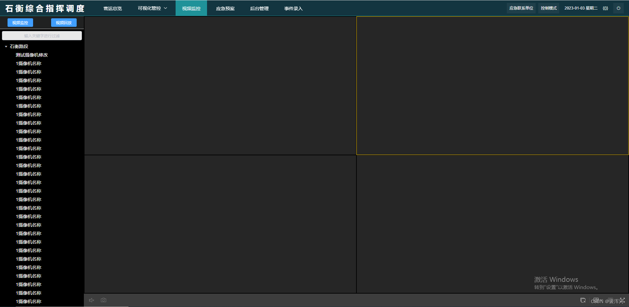
Task: Open the 应急预案 tab
Action: (x=225, y=8)
